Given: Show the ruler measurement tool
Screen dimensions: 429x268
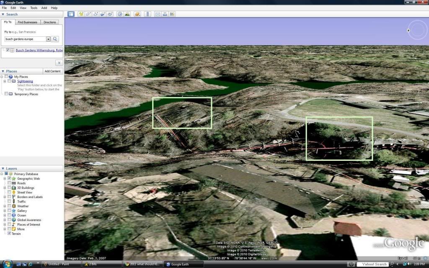Looking at the screenshot, I should pos(147,14).
